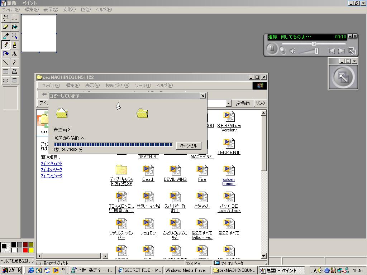Skip to the next track
The image size is (367, 275).
click(x=342, y=51)
